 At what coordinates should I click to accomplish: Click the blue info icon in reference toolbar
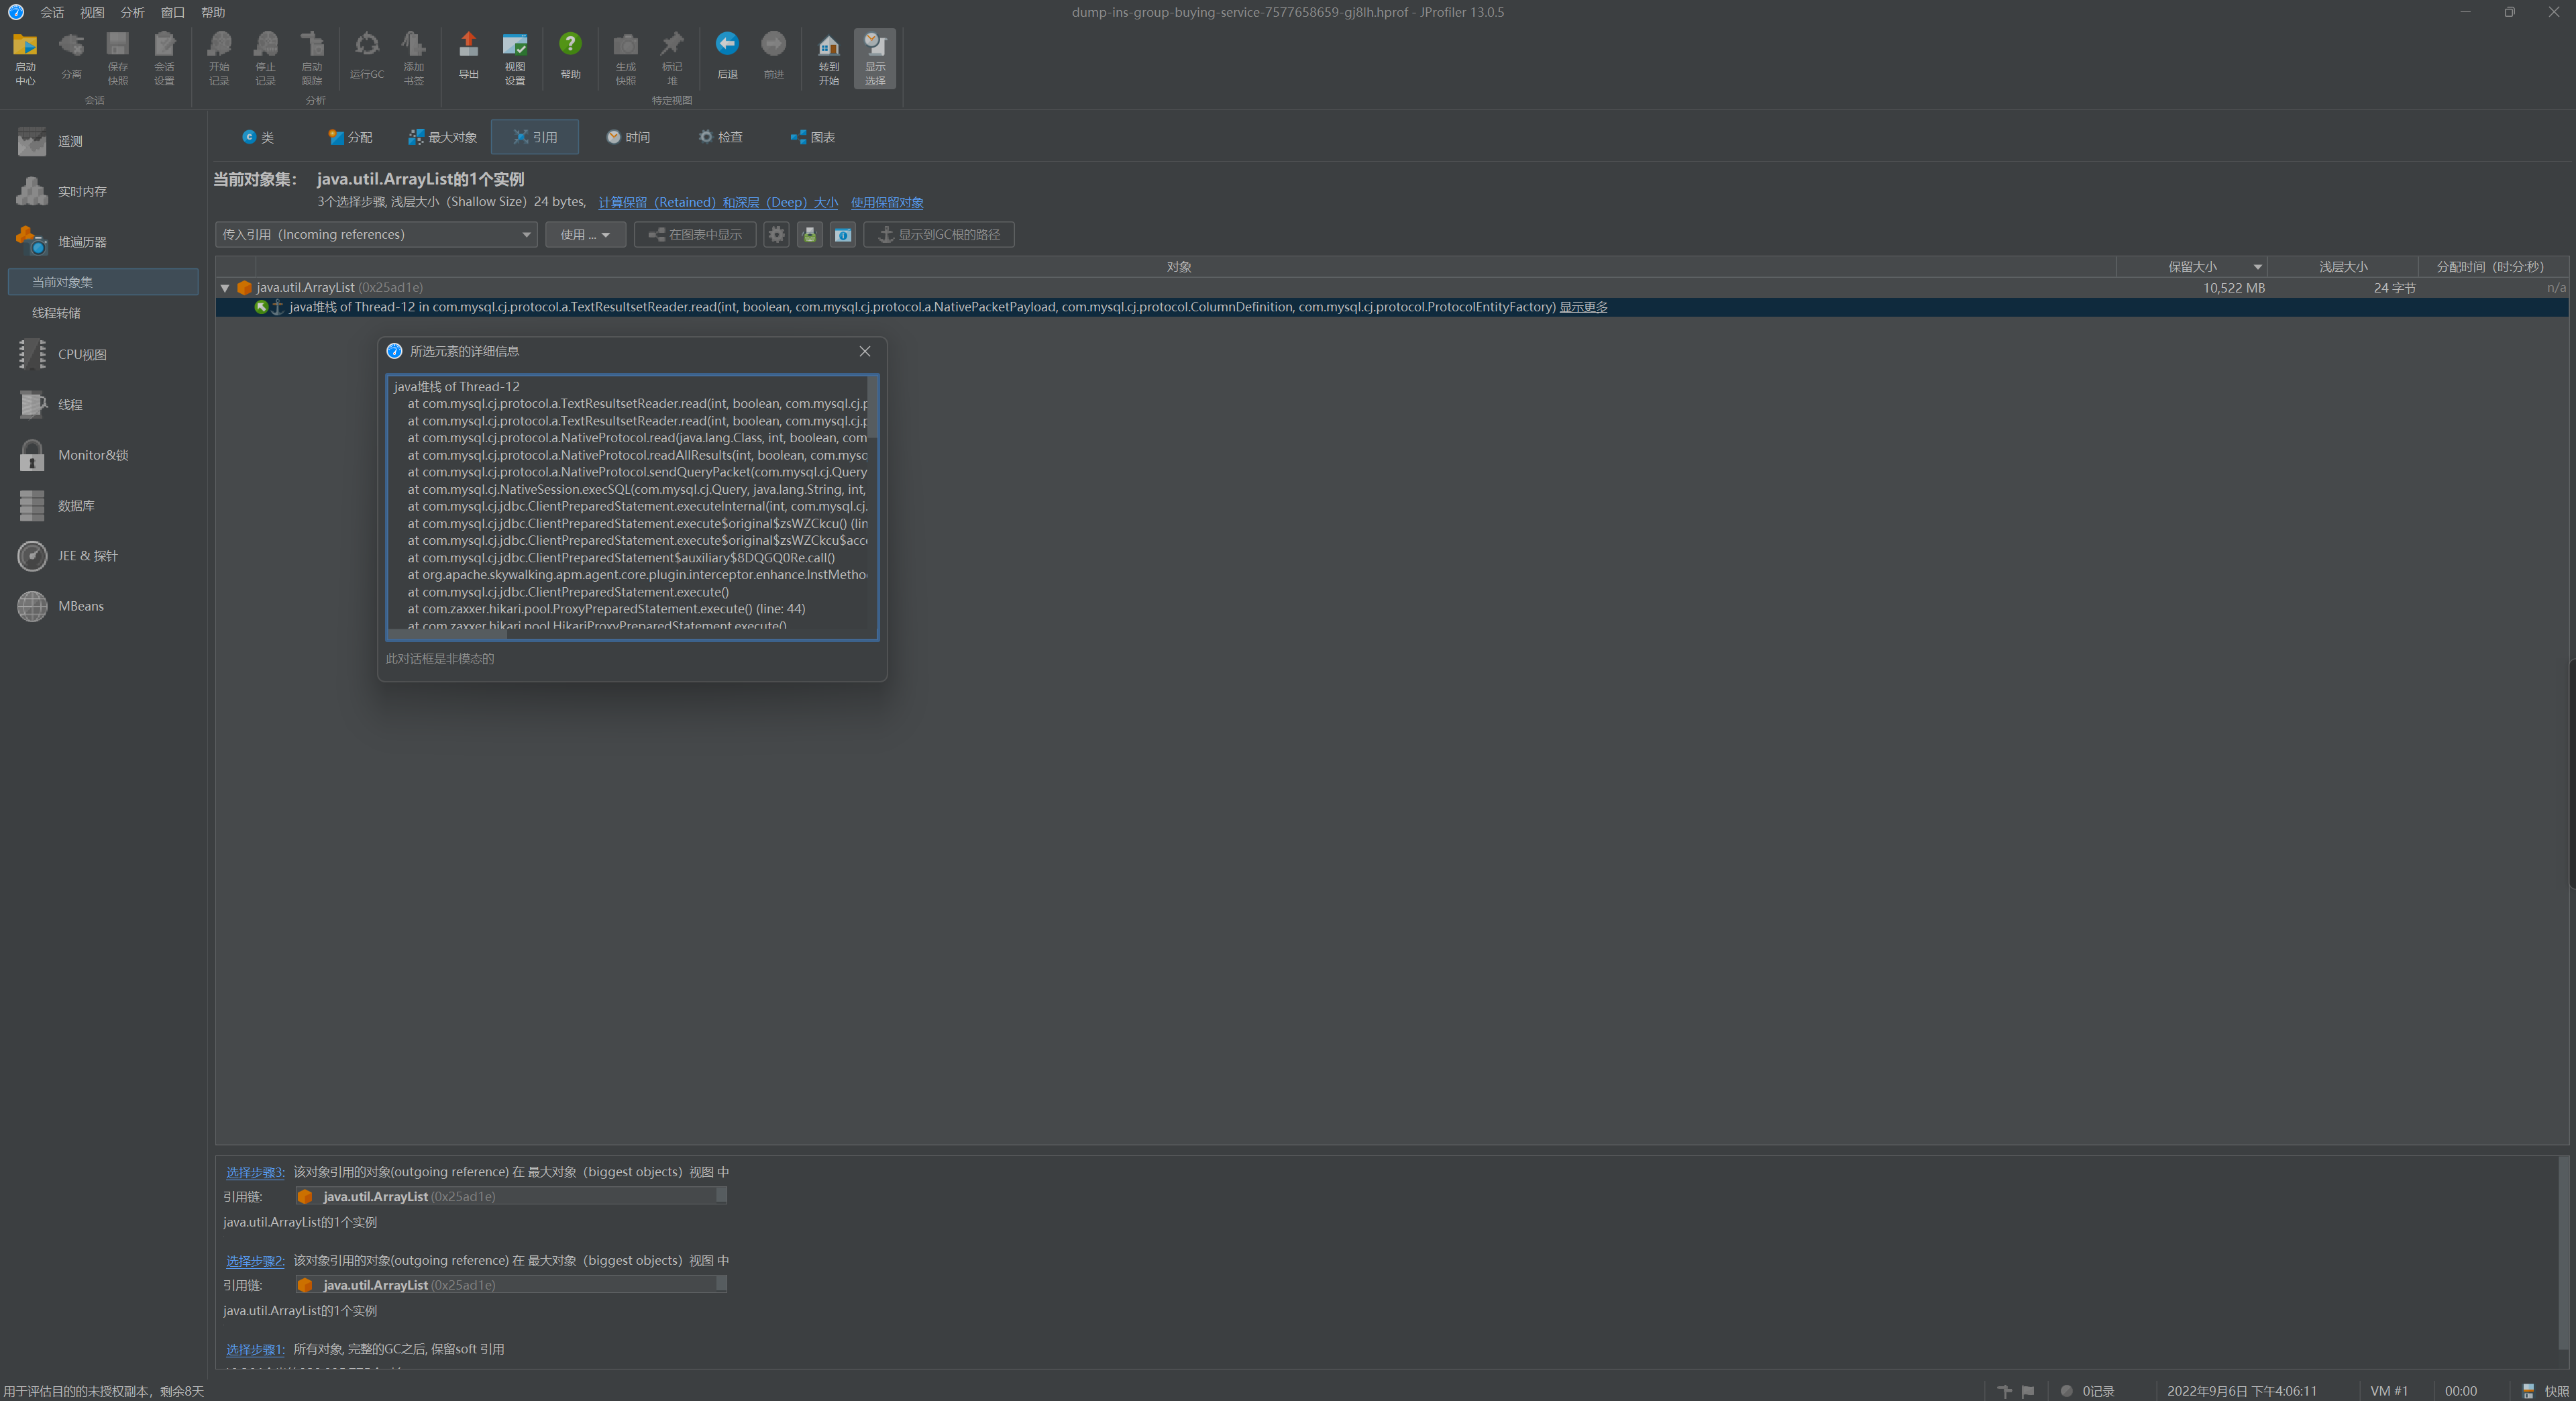pos(843,234)
